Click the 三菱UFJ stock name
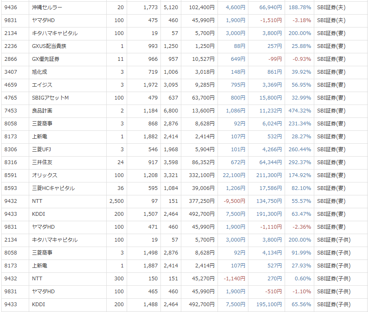The width and height of the screenshot is (368, 312). [x=41, y=150]
